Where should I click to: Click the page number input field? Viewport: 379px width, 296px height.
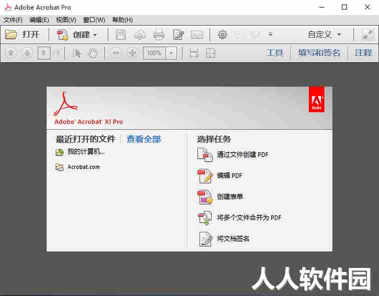click(x=44, y=53)
